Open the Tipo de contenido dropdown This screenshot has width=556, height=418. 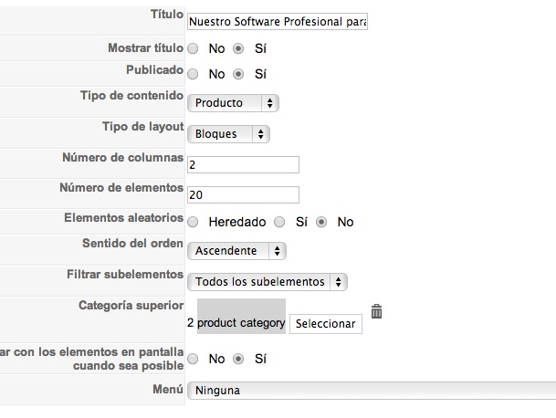point(233,103)
